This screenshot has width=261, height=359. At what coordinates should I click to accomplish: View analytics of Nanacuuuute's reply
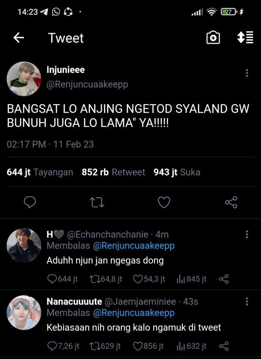181,346
